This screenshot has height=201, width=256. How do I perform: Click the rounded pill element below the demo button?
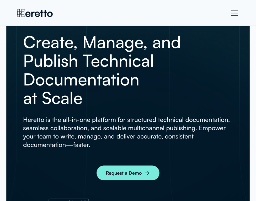point(69,200)
